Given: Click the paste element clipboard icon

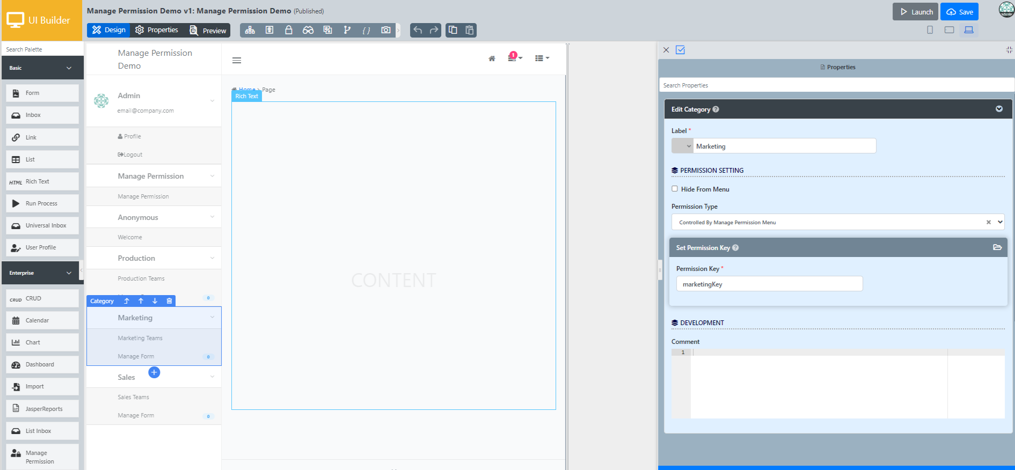Looking at the screenshot, I should 469,30.
